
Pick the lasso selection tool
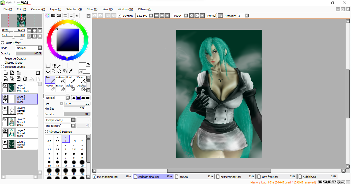point(54,66)
